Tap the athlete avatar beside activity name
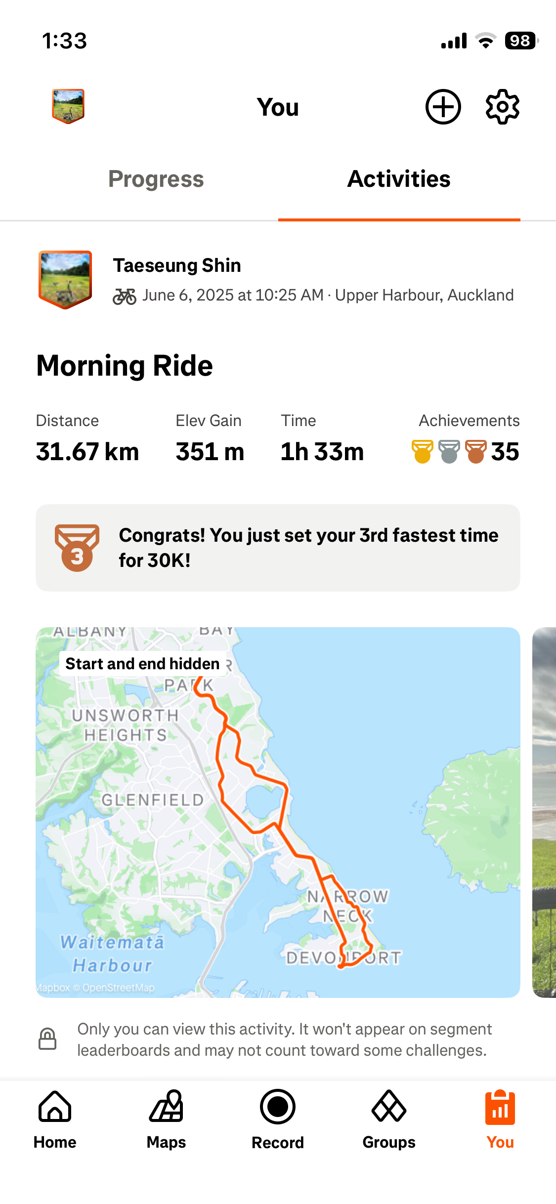Screen dimensions: 556x1204 tap(65, 280)
